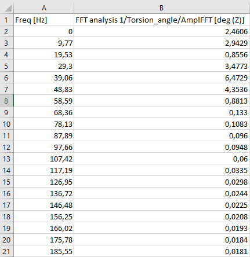The image size is (250, 257).
Task: Select cell containing frequency 0
Action: point(44,31)
